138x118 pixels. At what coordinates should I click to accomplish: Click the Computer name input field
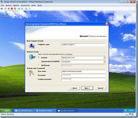click(84, 45)
